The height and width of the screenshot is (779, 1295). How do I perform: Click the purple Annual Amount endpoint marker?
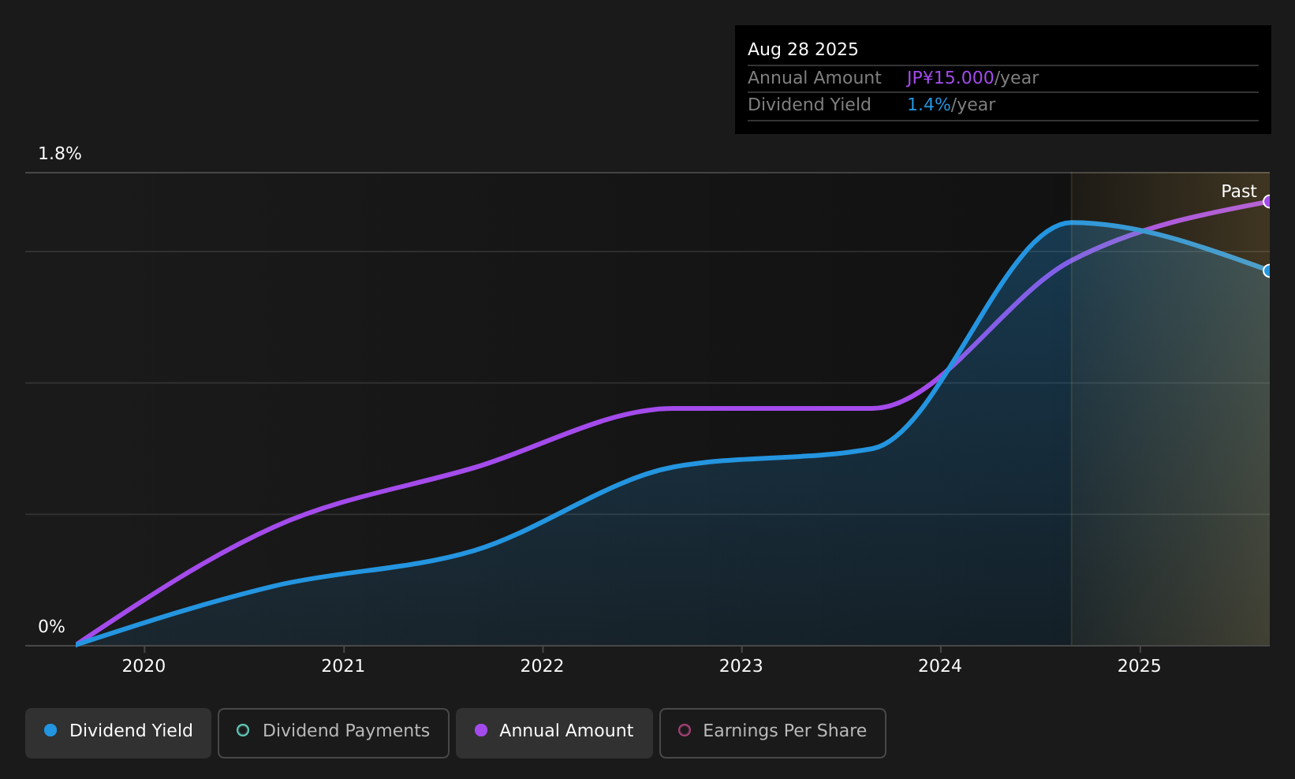click(x=1268, y=201)
